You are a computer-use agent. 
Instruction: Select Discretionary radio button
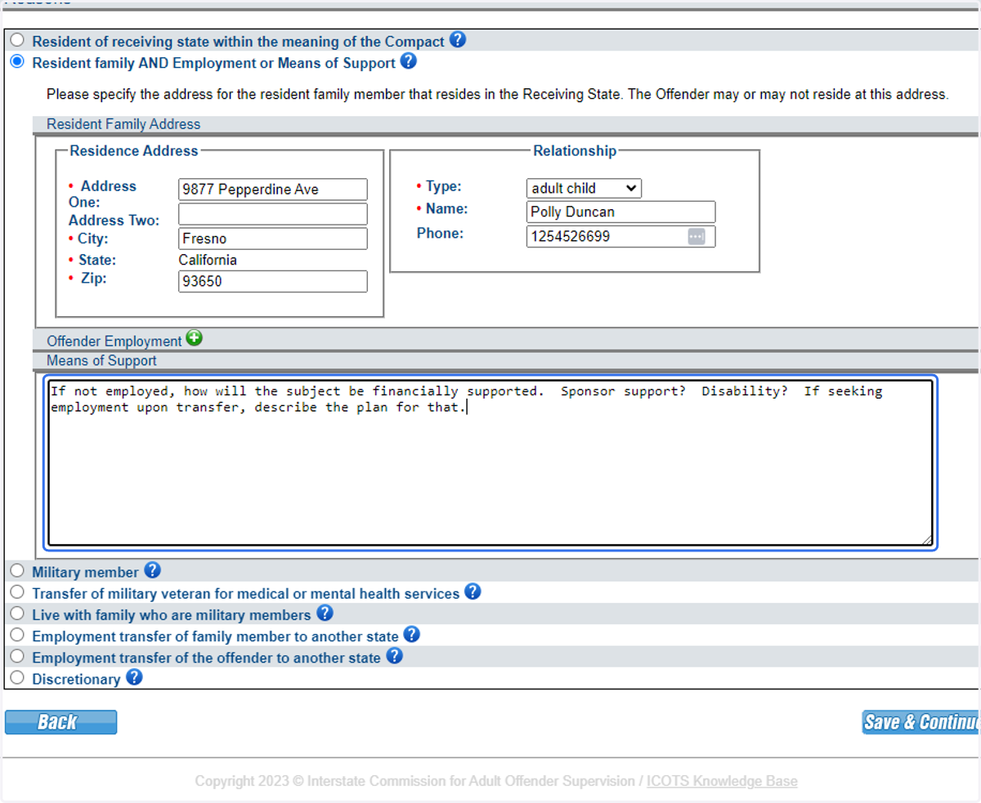click(x=17, y=677)
